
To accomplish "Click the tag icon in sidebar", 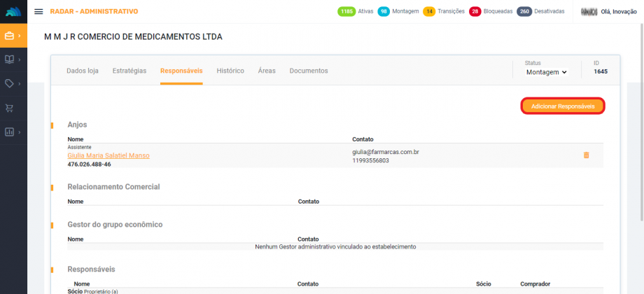I will (10, 83).
